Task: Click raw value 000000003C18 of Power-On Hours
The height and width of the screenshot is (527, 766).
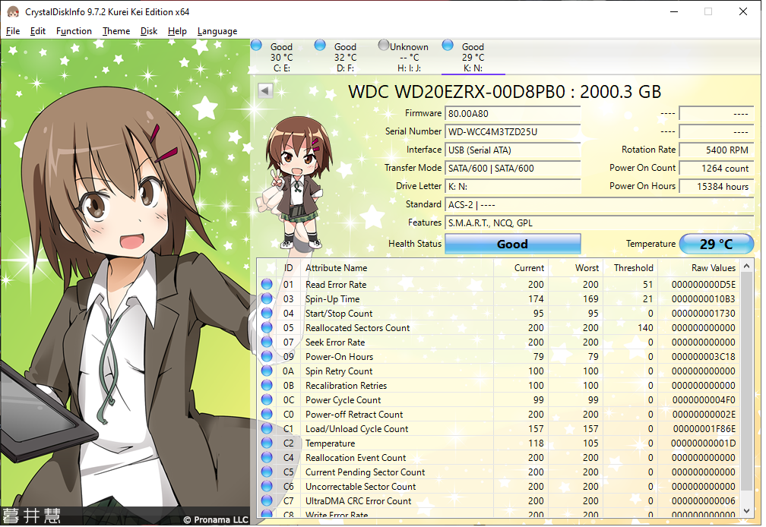Action: [703, 357]
